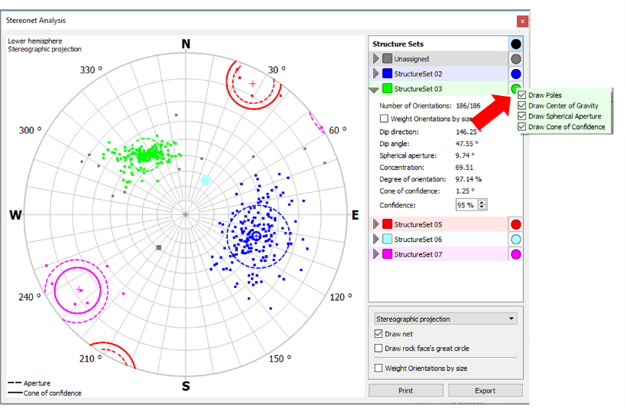The width and height of the screenshot is (625, 414).
Task: Expand StructureSet 05 details
Action: tap(375, 224)
